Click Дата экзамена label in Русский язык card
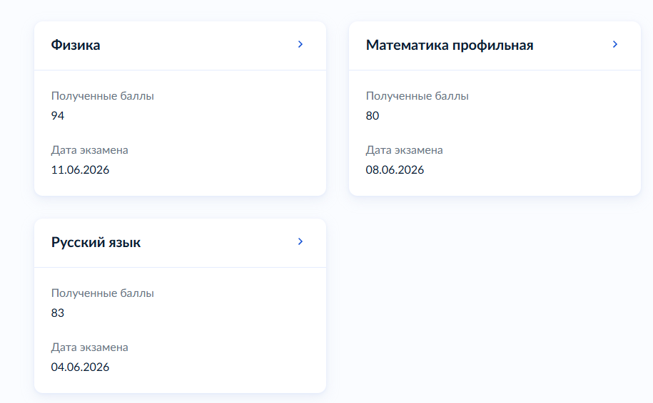Screen dimensions: 653x403 pyautogui.click(x=89, y=347)
